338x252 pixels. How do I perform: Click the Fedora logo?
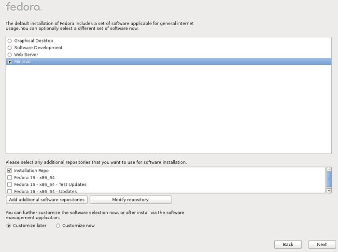24,6
